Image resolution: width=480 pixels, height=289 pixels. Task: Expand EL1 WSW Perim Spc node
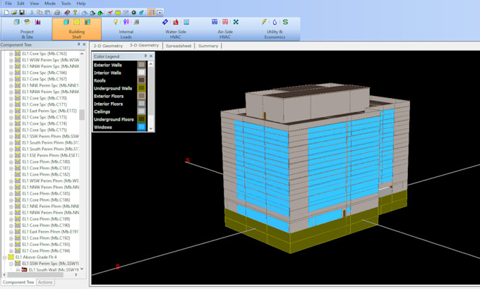coord(11,60)
